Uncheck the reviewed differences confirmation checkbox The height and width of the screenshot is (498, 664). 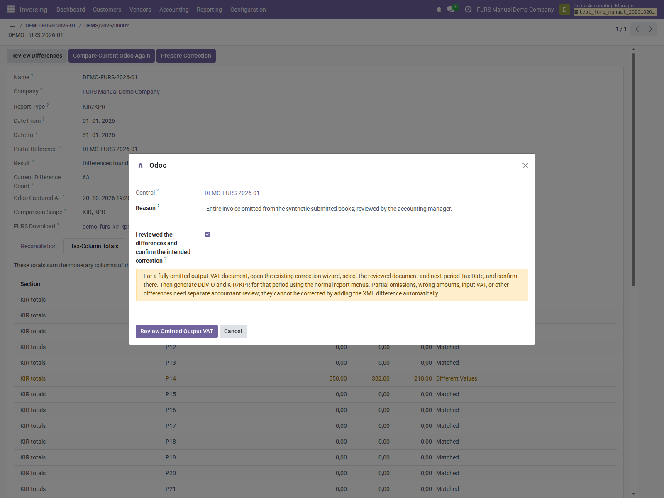[x=207, y=234]
